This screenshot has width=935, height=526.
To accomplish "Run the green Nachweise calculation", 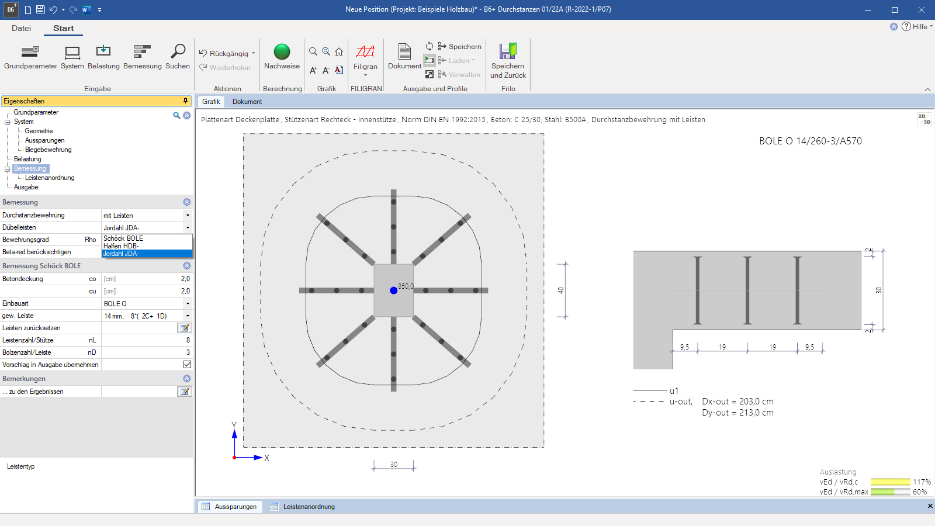I will click(x=282, y=57).
